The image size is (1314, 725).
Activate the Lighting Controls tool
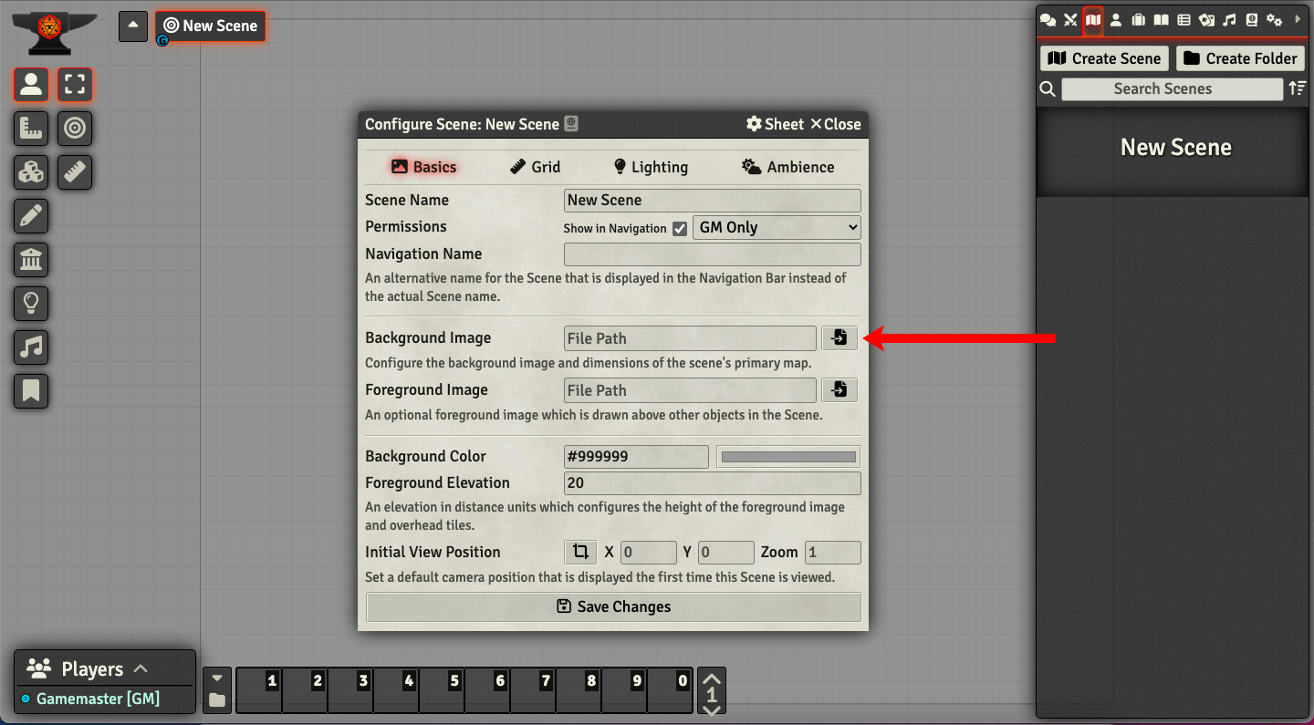pyautogui.click(x=30, y=304)
